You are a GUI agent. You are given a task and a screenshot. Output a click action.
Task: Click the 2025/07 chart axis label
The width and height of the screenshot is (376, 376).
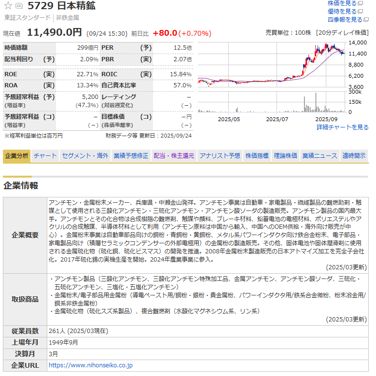pos(277,119)
